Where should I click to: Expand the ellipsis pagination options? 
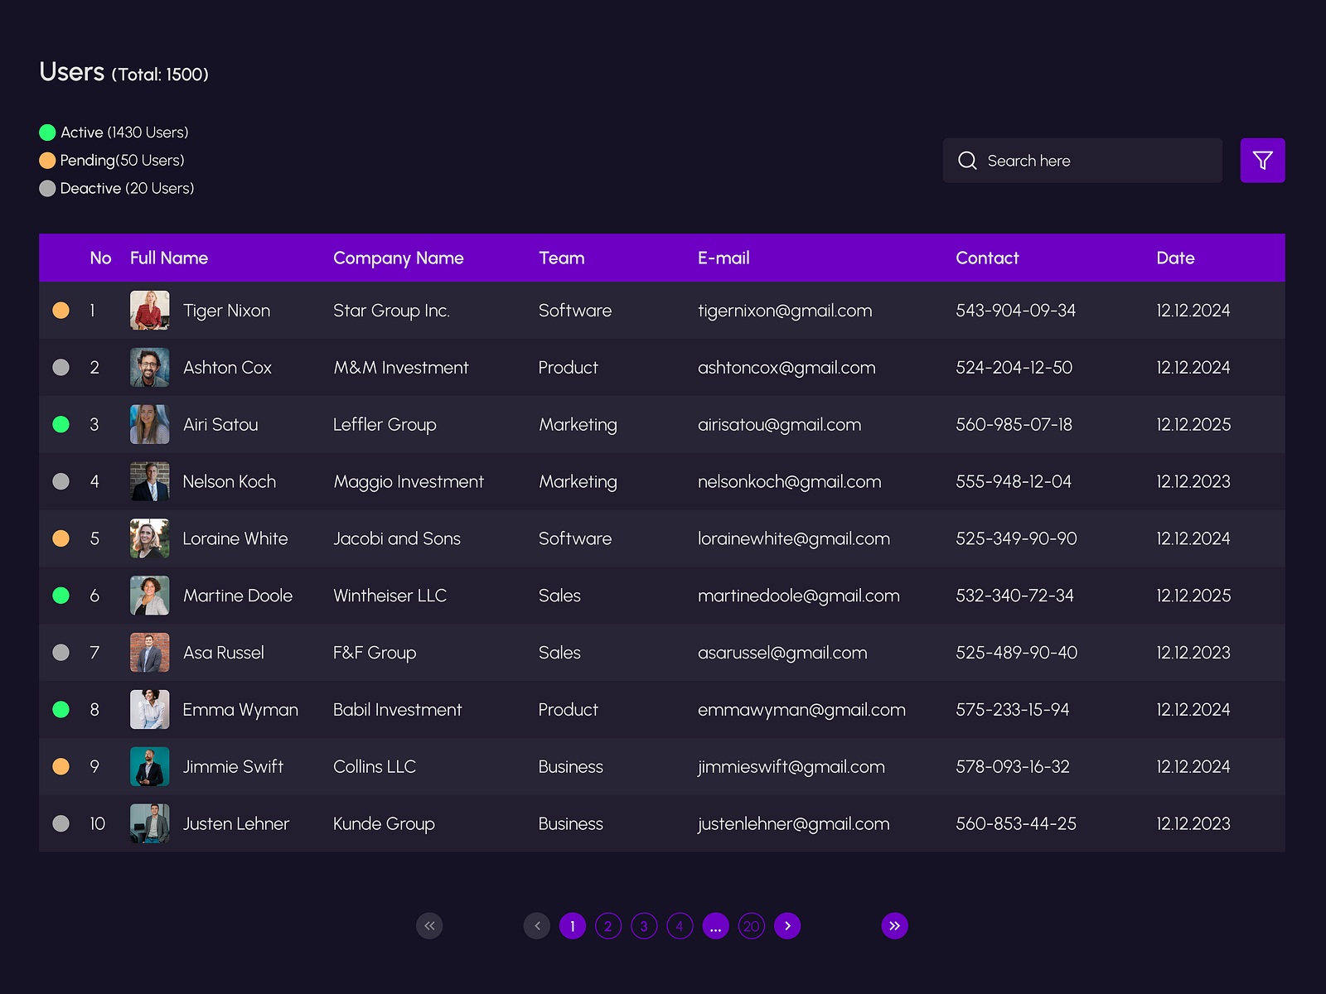click(x=715, y=926)
